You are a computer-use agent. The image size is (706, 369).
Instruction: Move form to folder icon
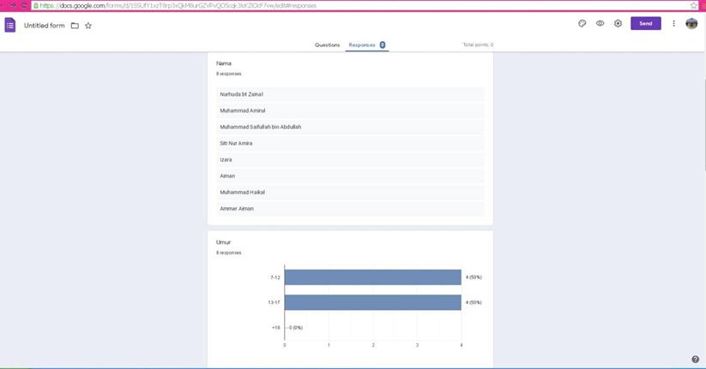75,26
